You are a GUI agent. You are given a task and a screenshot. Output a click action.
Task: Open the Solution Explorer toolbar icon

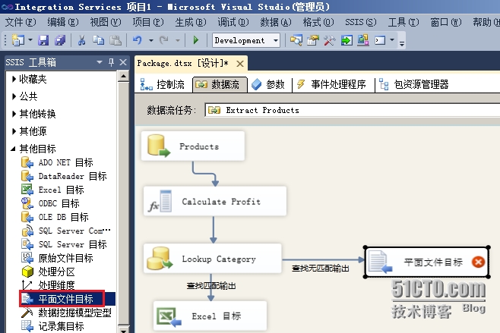coord(296,40)
